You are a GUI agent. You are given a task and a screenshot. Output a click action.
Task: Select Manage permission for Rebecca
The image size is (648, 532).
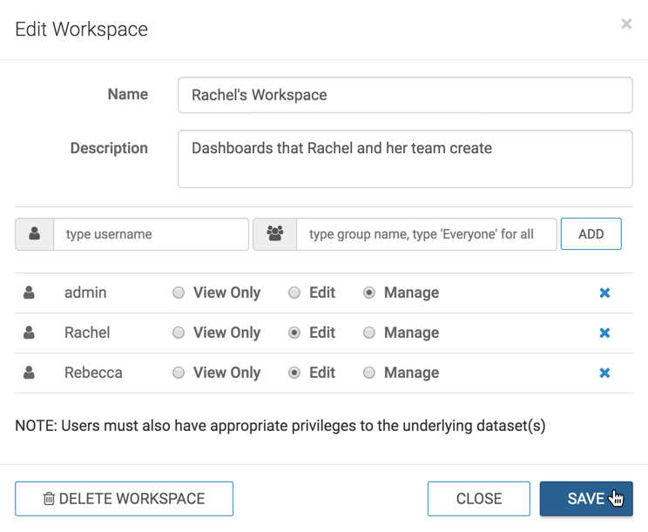pyautogui.click(x=369, y=374)
